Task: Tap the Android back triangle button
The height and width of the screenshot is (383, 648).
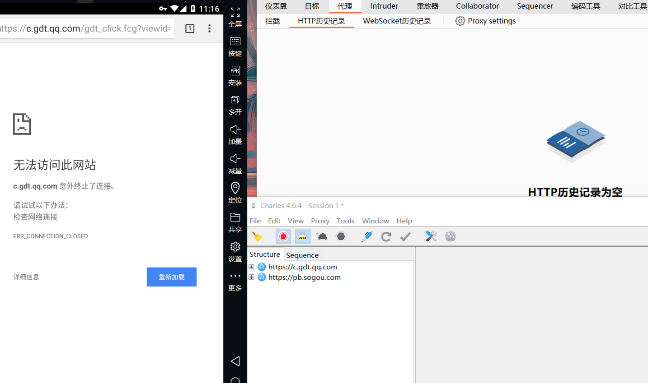Action: (235, 361)
